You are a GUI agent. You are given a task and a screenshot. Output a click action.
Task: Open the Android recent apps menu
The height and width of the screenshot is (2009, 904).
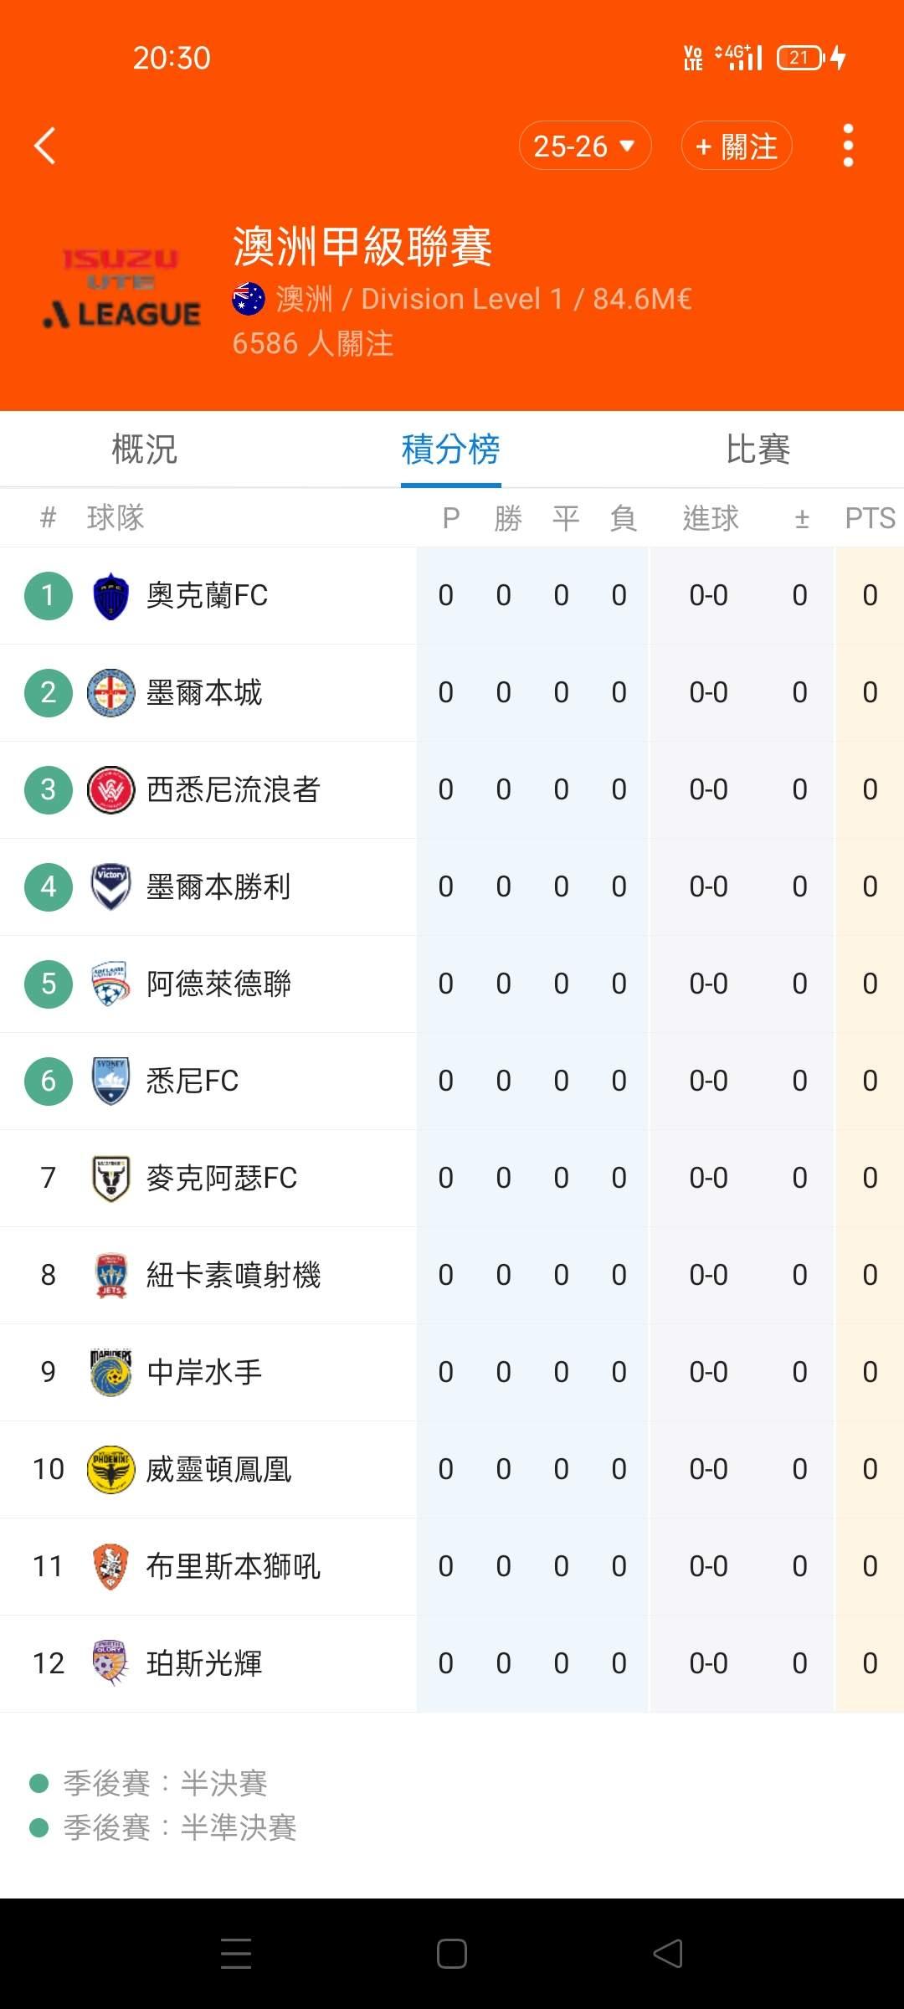pyautogui.click(x=236, y=1954)
